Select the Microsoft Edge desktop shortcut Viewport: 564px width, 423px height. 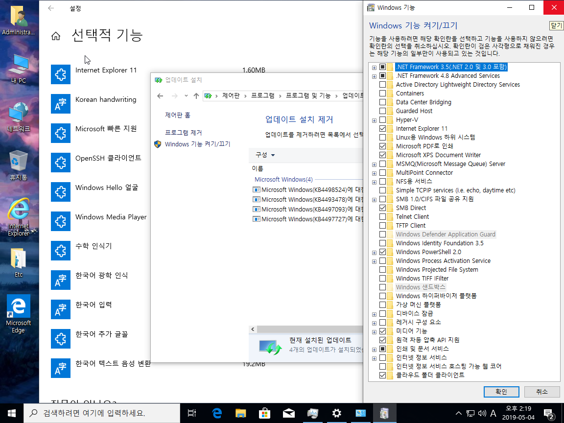(18, 314)
